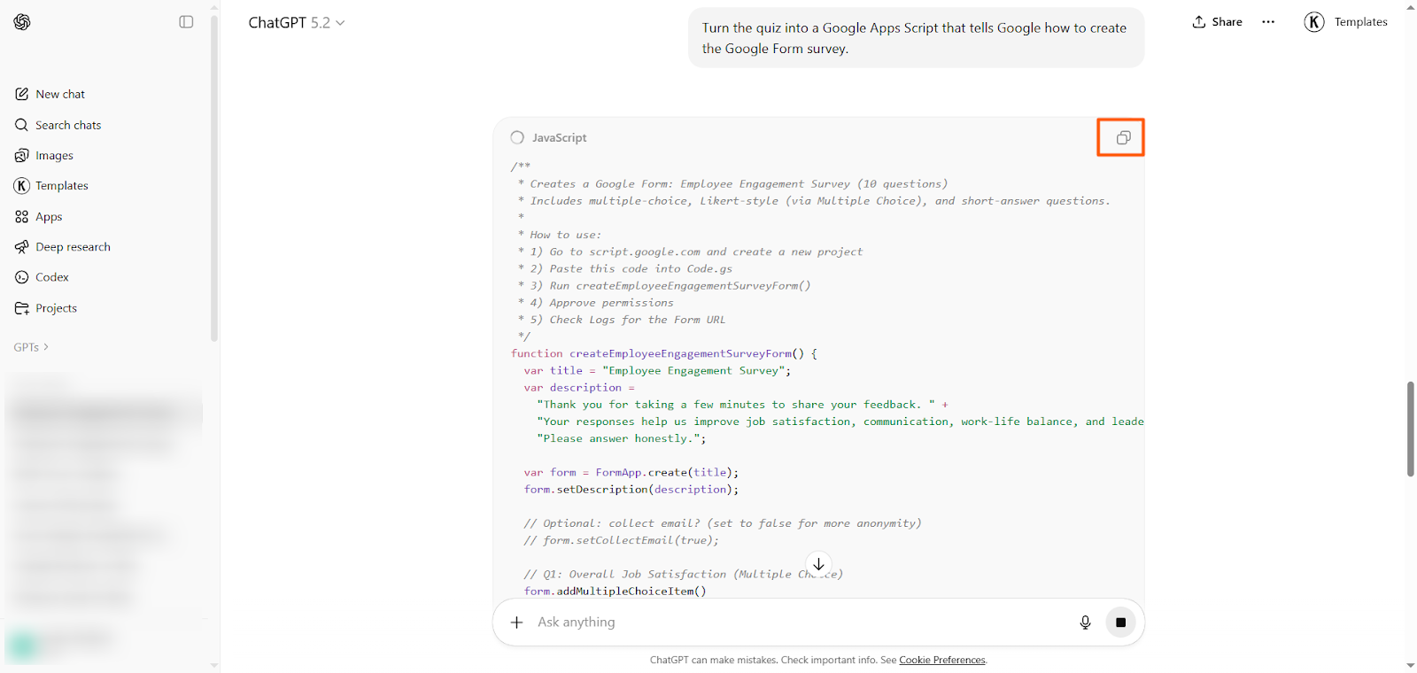Collapse the sidebar with the panel icon

(186, 22)
